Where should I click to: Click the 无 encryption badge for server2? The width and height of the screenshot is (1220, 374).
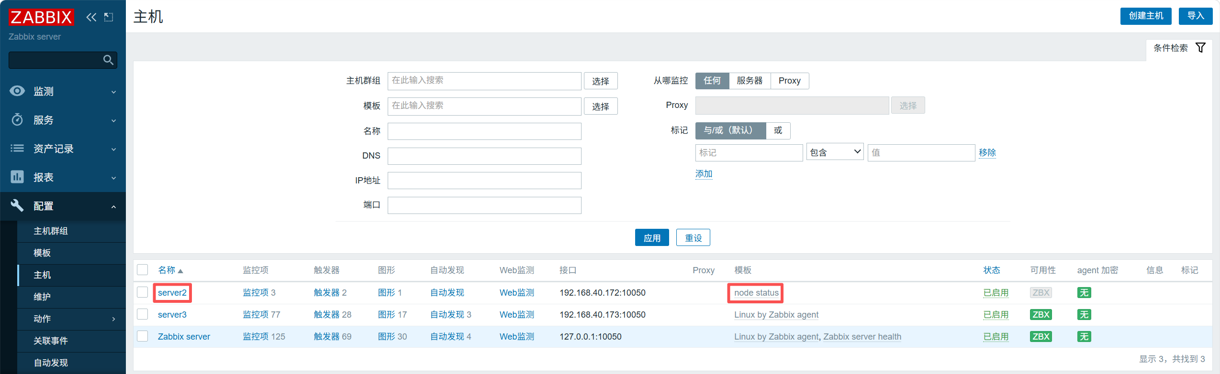[1084, 293]
